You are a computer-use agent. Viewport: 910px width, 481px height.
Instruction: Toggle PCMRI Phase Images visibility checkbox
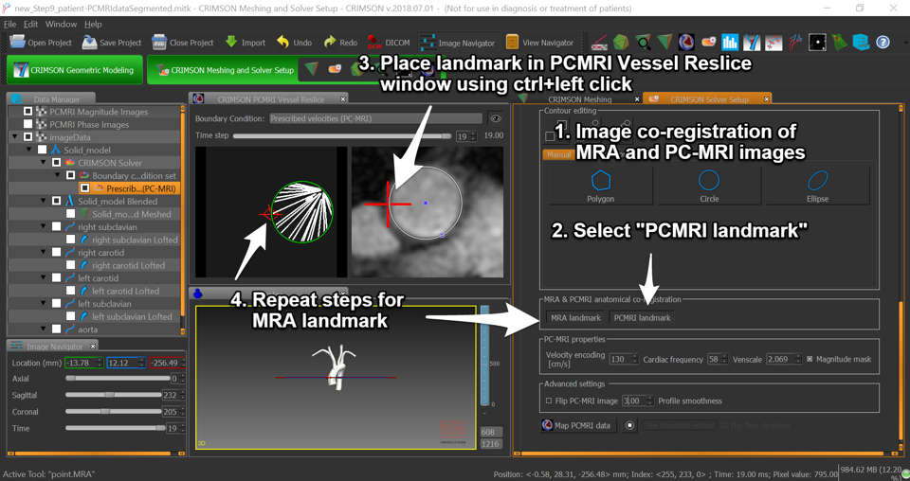click(x=28, y=124)
